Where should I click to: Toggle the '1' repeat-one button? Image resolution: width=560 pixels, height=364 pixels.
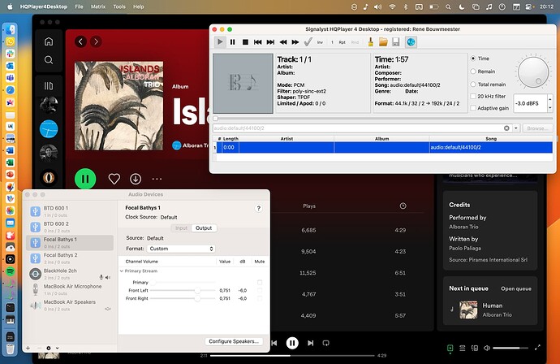point(332,42)
